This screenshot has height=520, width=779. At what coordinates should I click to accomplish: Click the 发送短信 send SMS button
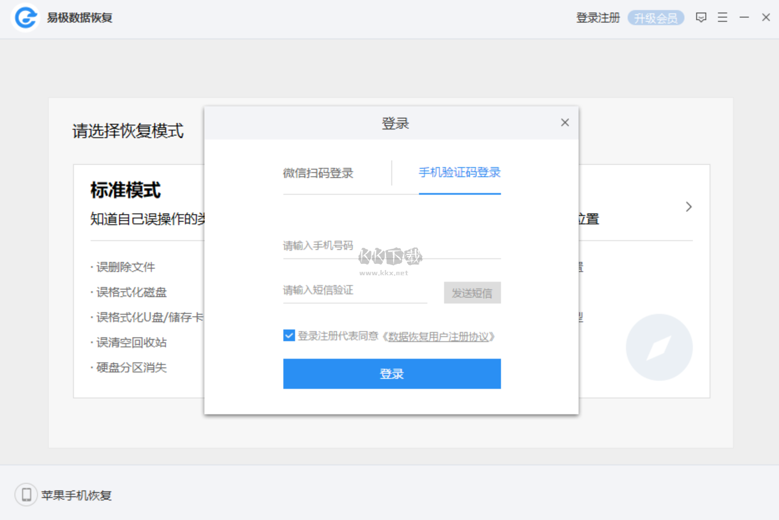[x=472, y=292]
